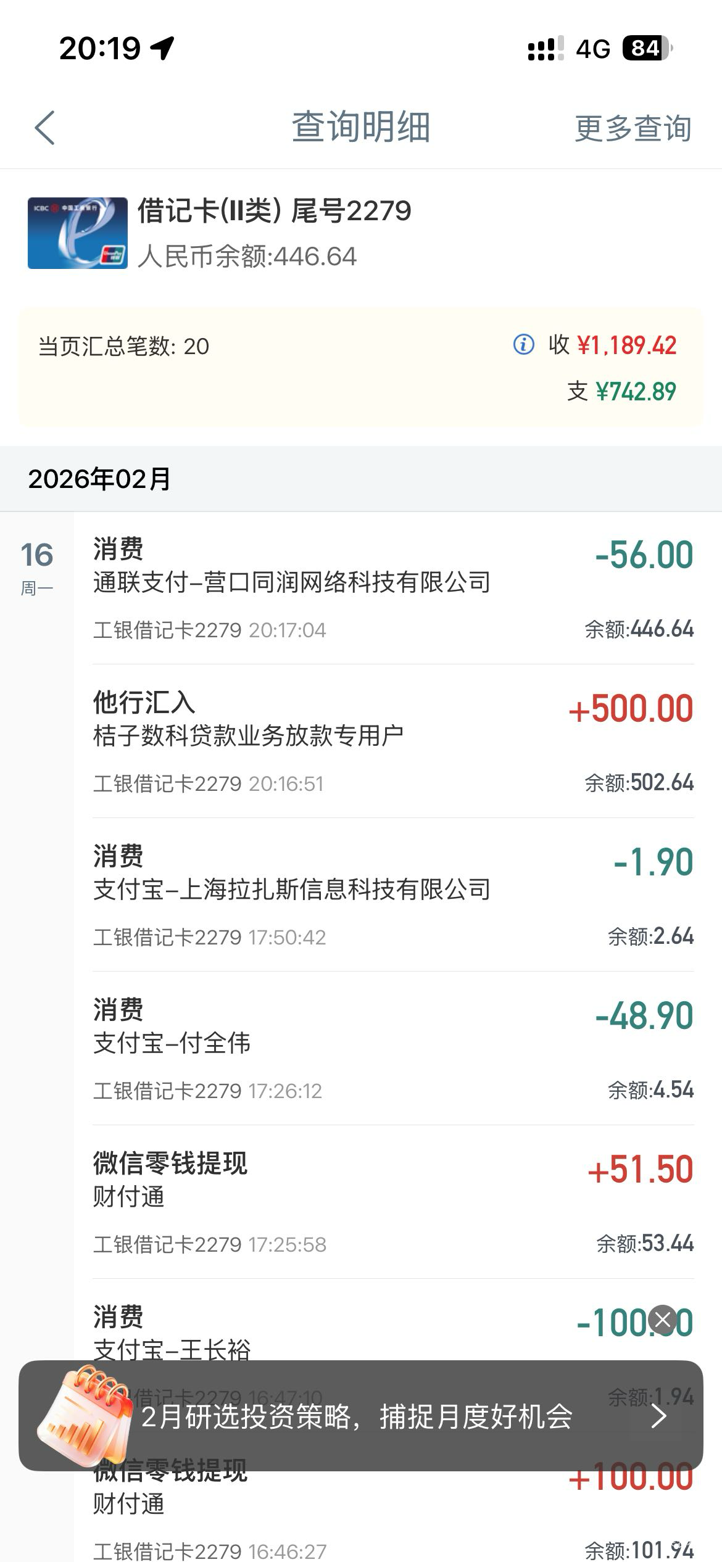The image size is (722, 1562).
Task: Tap the 人民币余额 446.64 balance text
Action: [247, 257]
